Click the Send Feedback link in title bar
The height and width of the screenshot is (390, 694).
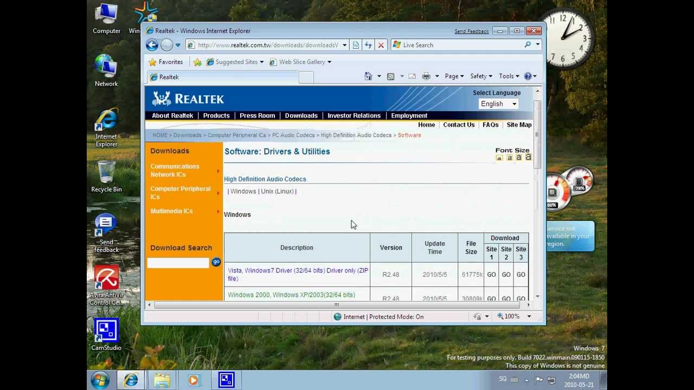click(471, 31)
